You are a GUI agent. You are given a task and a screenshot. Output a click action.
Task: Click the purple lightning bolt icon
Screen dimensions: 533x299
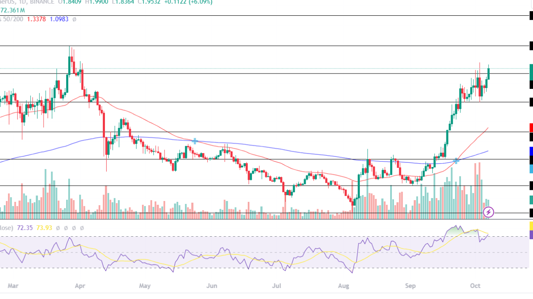[x=488, y=213]
